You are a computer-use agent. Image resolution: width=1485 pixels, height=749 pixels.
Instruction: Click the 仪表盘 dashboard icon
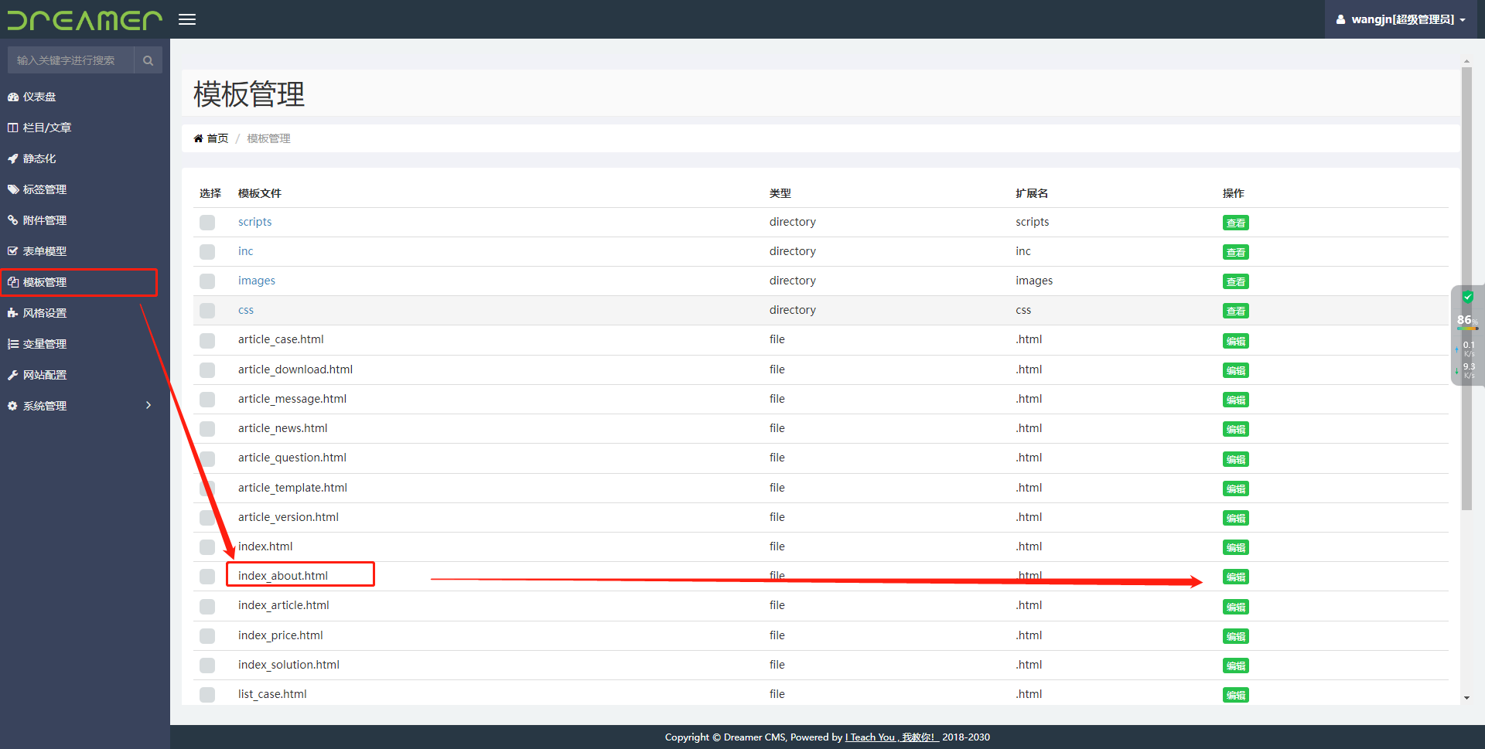13,97
